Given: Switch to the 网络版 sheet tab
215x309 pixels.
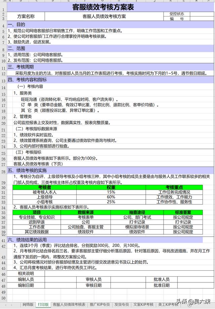Looking at the screenshot, I should (x=28, y=305).
